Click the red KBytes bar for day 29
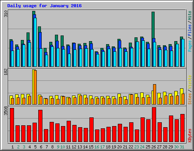 coord(171,129)
